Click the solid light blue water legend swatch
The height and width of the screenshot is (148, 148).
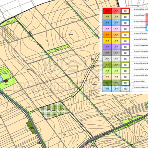pos(107,89)
